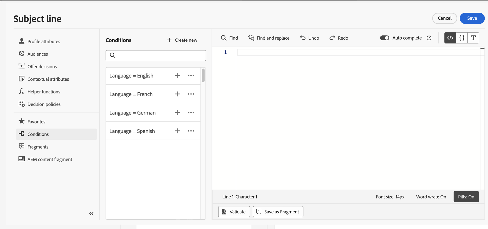This screenshot has height=229, width=488.
Task: Click the Save button
Action: coord(472,18)
